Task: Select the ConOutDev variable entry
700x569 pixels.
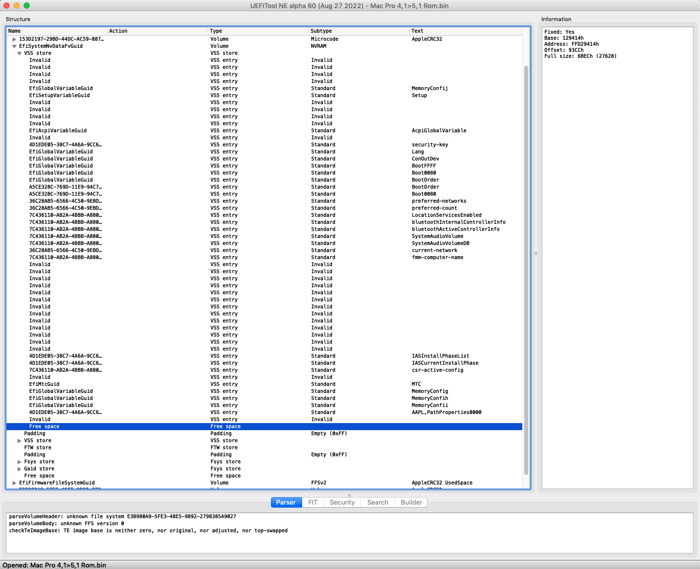Action: tap(264, 159)
